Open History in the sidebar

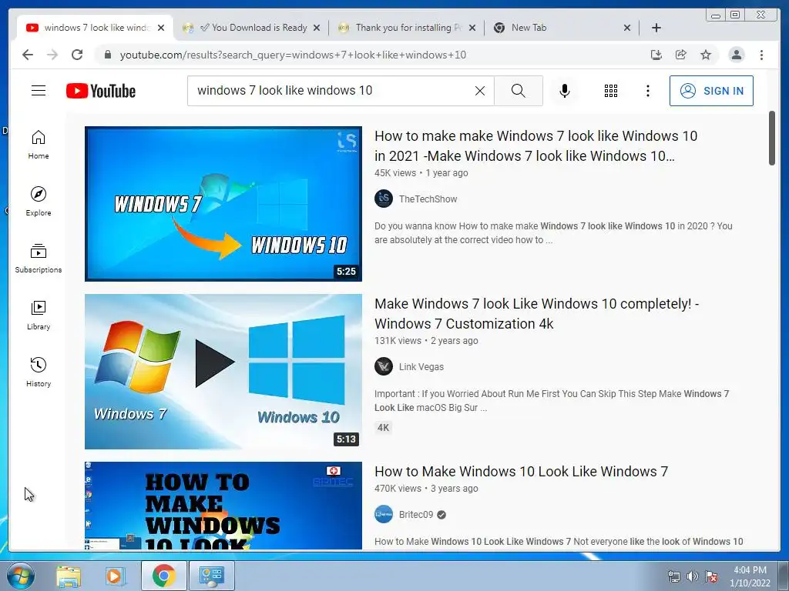(x=39, y=372)
